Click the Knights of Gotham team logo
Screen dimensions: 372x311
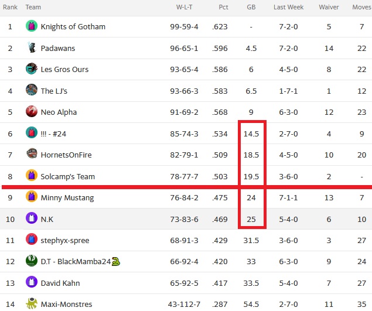(32, 26)
